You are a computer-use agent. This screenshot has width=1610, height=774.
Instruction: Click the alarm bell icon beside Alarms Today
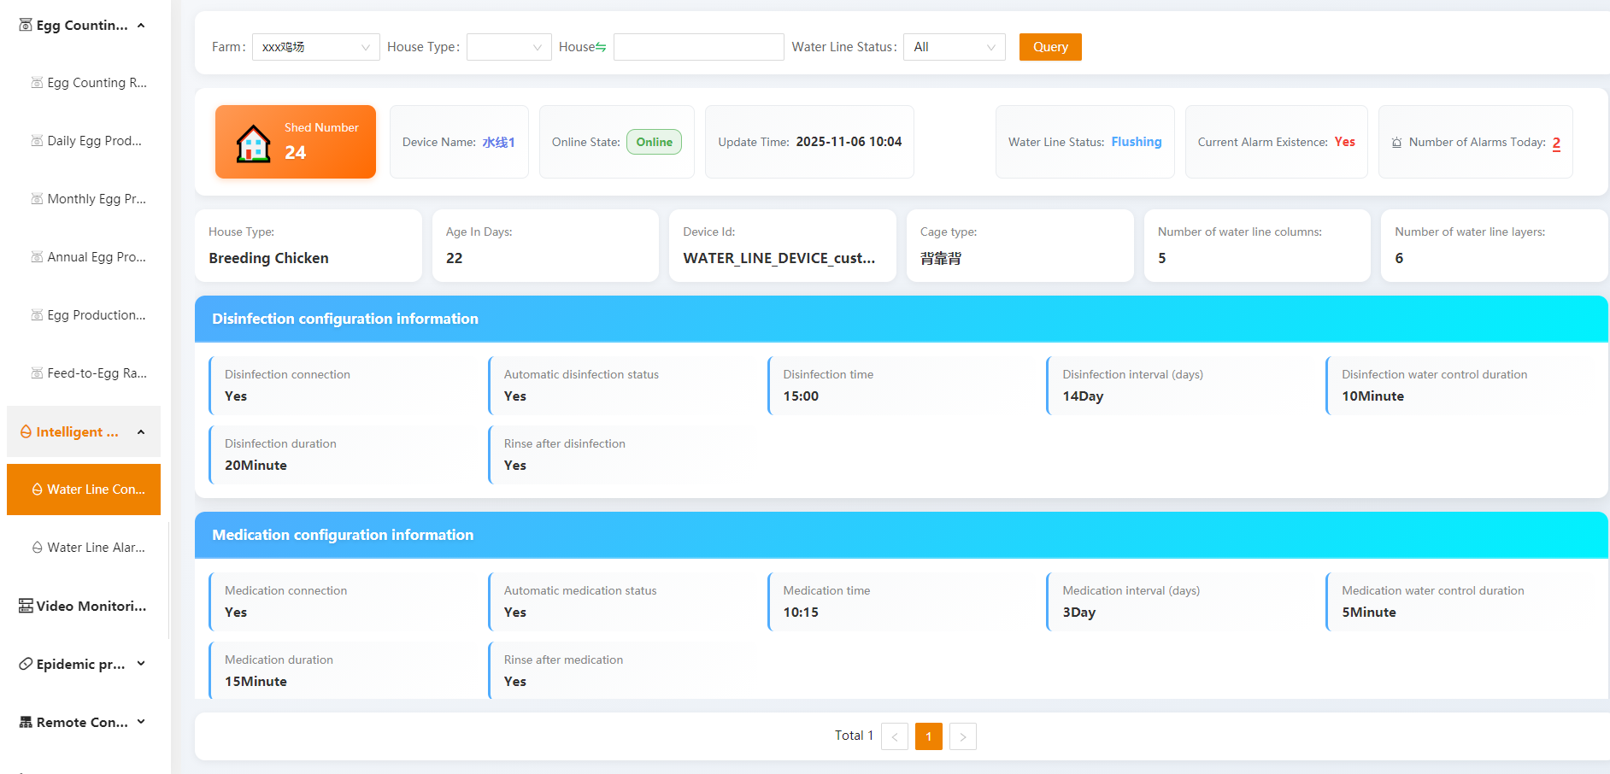1396,143
